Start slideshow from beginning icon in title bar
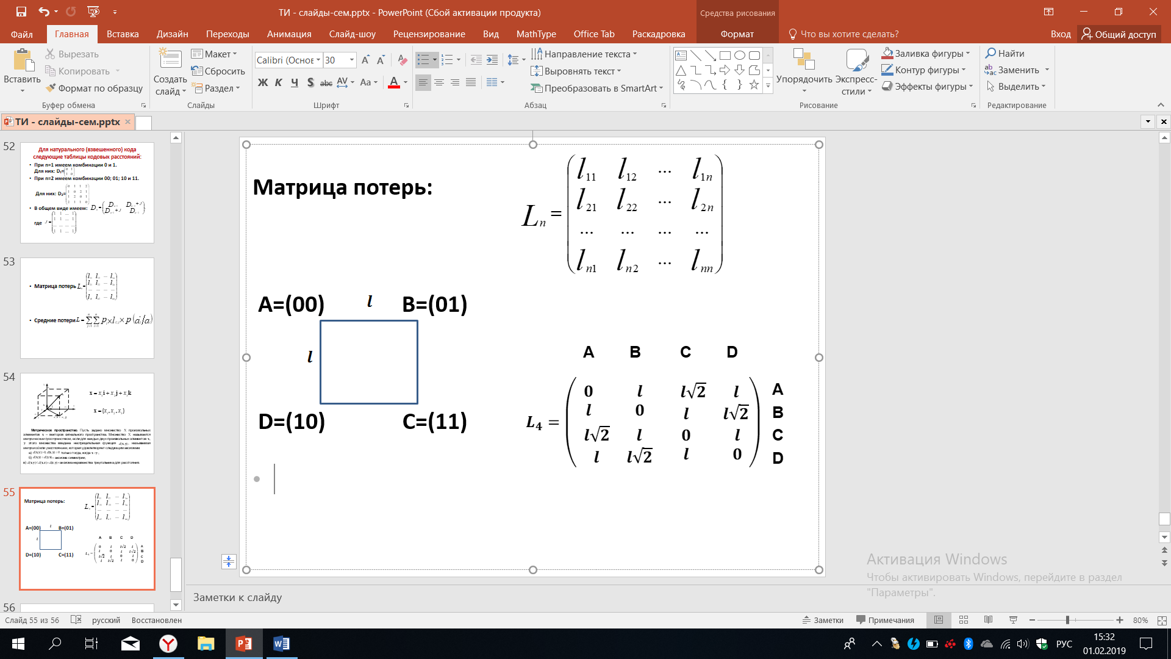This screenshot has width=1171, height=659. (93, 12)
